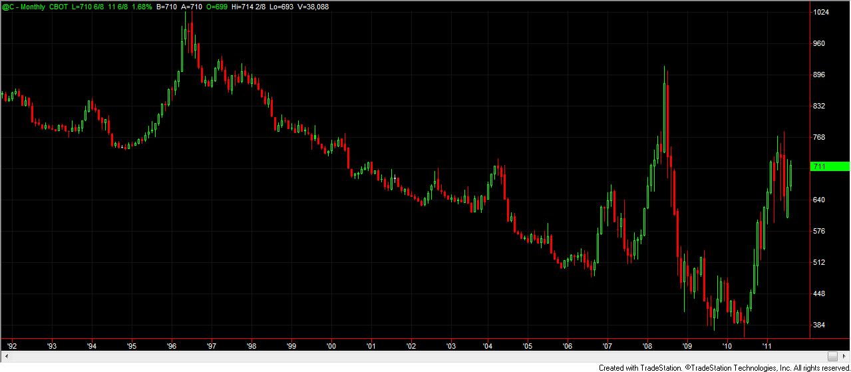Viewport: 851px width, 372px height.
Task: Click the '00 year label on time axis
Action: (x=331, y=346)
